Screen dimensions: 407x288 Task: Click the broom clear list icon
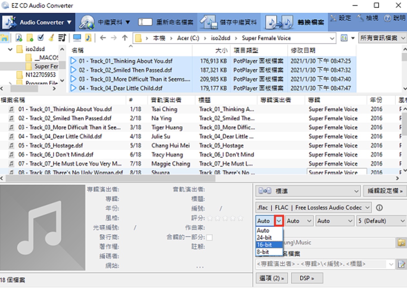(51, 38)
